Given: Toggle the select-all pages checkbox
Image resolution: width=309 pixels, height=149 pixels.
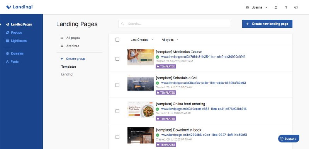Looking at the screenshot, I should (117, 39).
